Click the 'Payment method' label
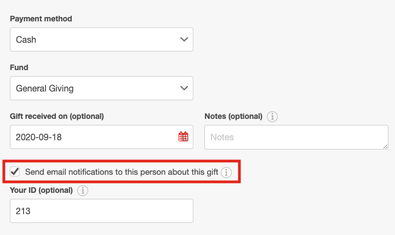The height and width of the screenshot is (235, 395). pos(41,19)
